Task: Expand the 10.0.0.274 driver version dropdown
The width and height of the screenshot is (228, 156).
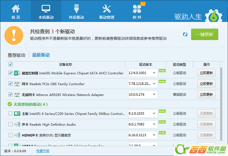Action: [x=154, y=95]
